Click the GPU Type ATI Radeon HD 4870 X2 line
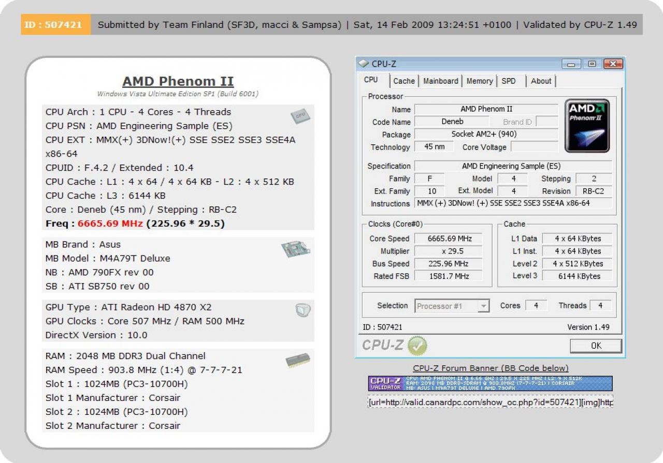663x463 pixels. (x=128, y=307)
